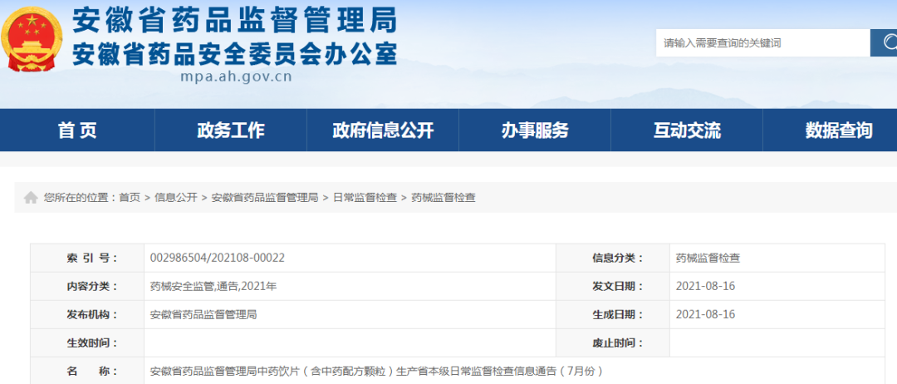
Task: Click the 安徽省药品安全委员会办公室 subtitle
Action: (x=234, y=54)
